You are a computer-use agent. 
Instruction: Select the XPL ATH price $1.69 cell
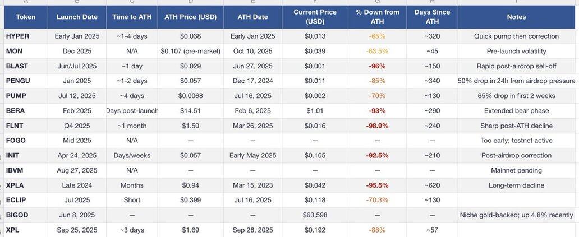[190, 230]
